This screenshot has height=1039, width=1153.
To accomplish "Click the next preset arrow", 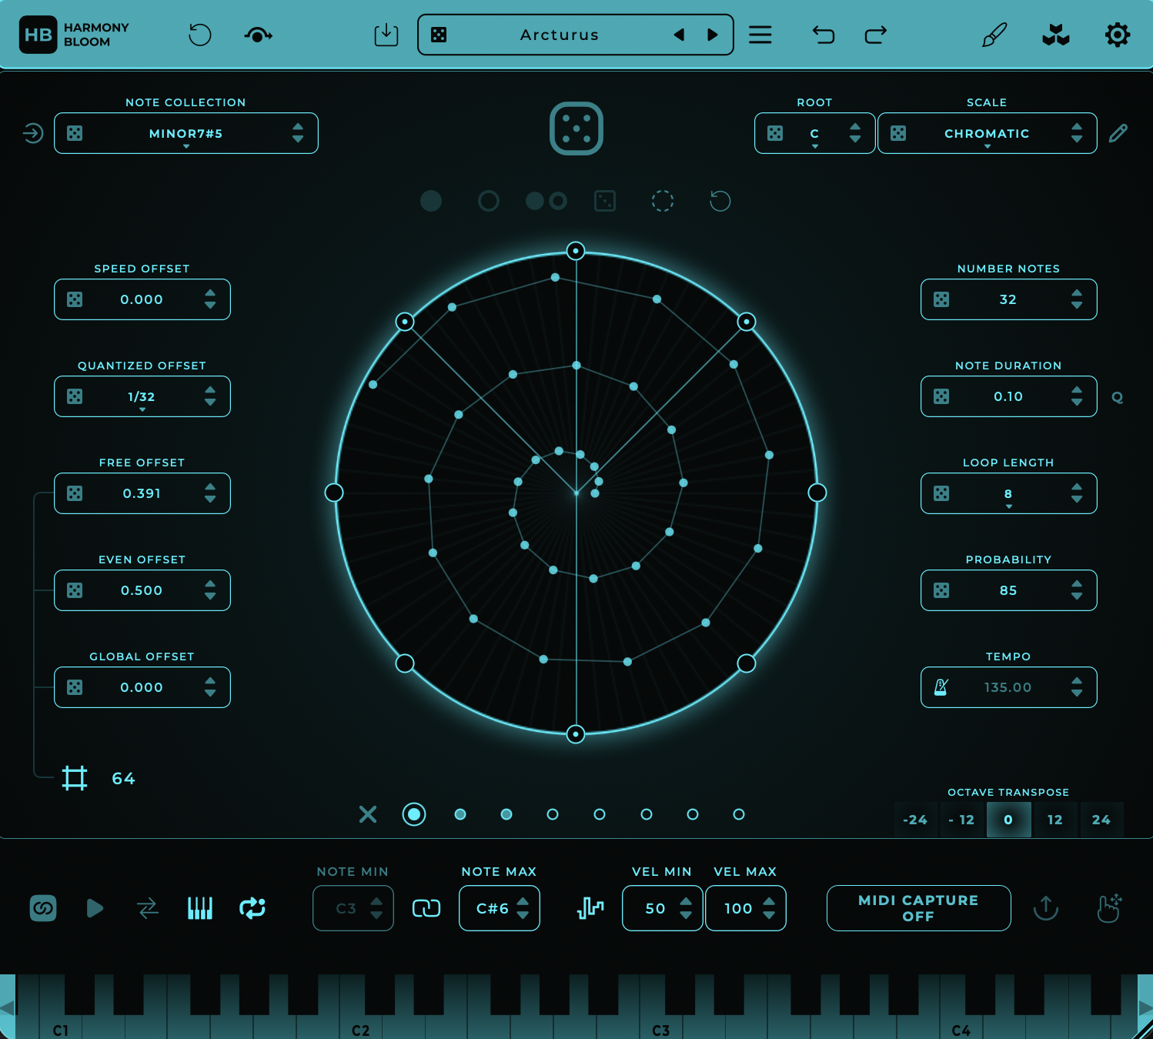I will [x=712, y=35].
